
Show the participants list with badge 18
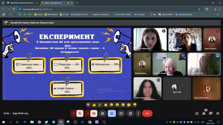tap(204, 113)
